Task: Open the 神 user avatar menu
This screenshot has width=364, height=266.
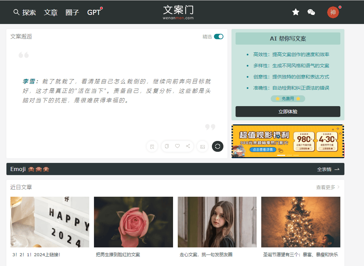Action: tap(333, 13)
